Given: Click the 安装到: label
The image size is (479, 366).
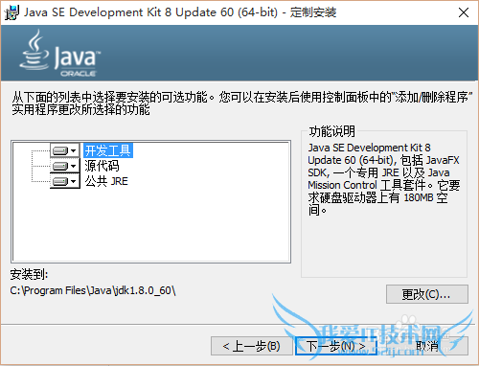Looking at the screenshot, I should click(29, 274).
